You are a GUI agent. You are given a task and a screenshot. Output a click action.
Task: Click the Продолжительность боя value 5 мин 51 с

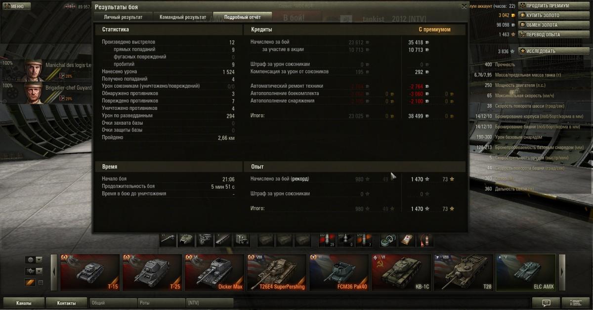222,186
